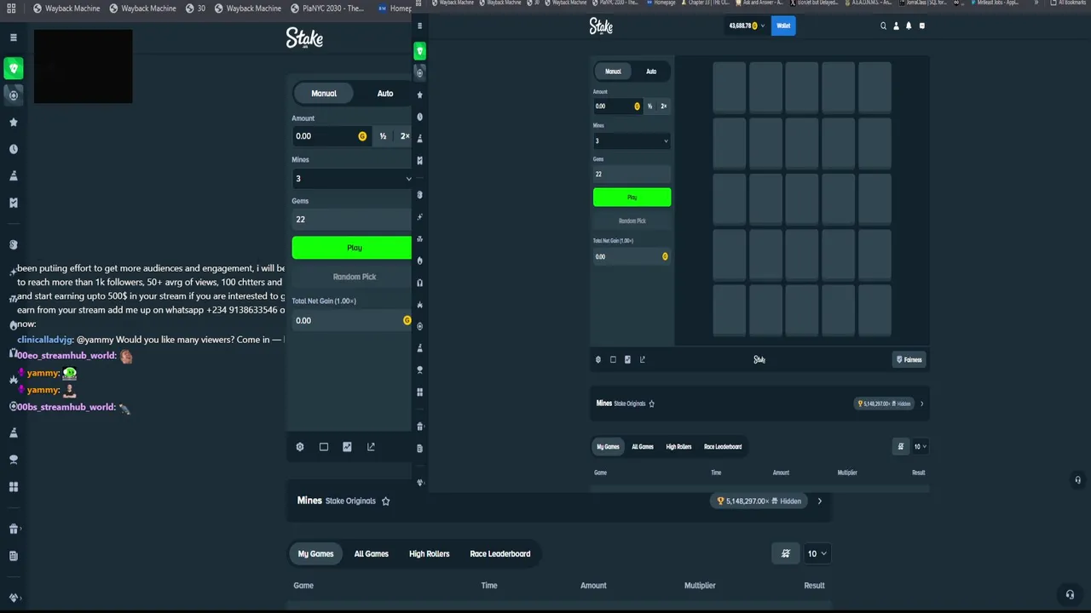
Task: Select All Games tab in left window
Action: [372, 554]
